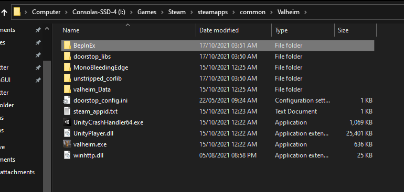Expand chevron after Computer in path
The height and width of the screenshot is (192, 404).
67,12
